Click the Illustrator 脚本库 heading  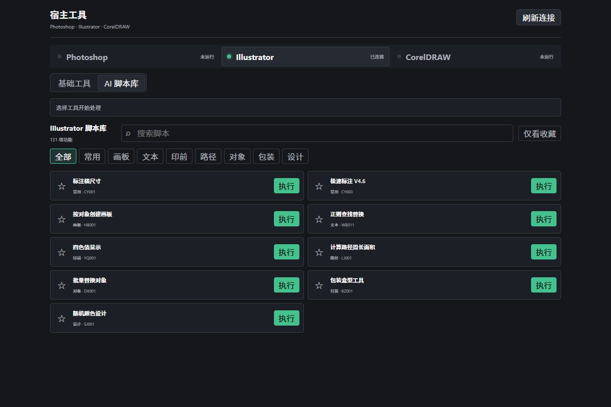(78, 128)
